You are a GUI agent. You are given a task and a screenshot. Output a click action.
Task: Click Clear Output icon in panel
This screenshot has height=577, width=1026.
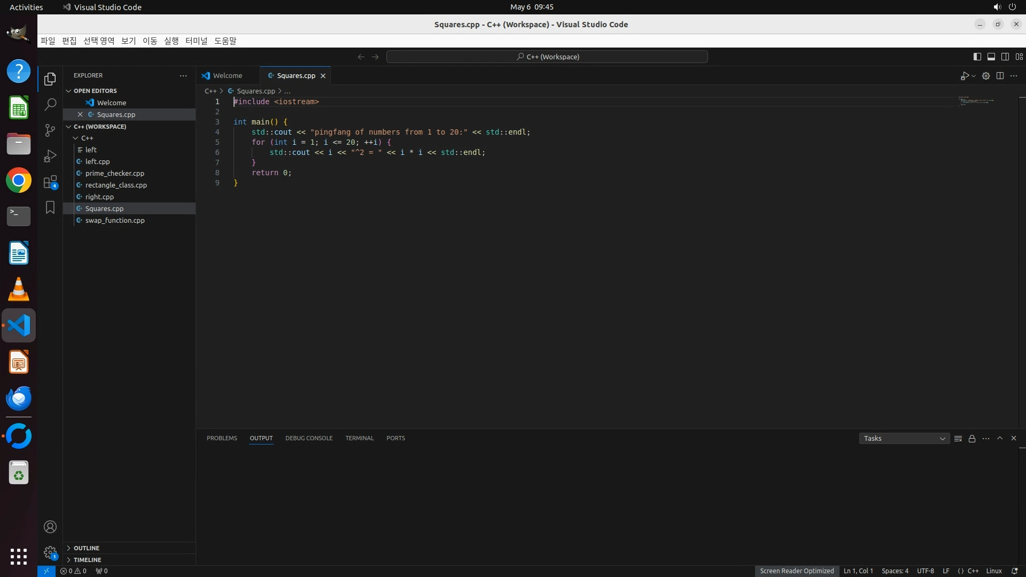point(958,439)
